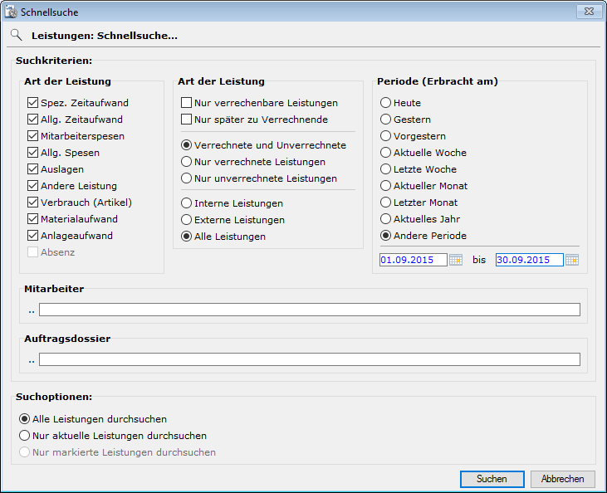Viewport: 607px width, 493px height.
Task: Click the start date field 01.09.2015
Action: click(412, 260)
